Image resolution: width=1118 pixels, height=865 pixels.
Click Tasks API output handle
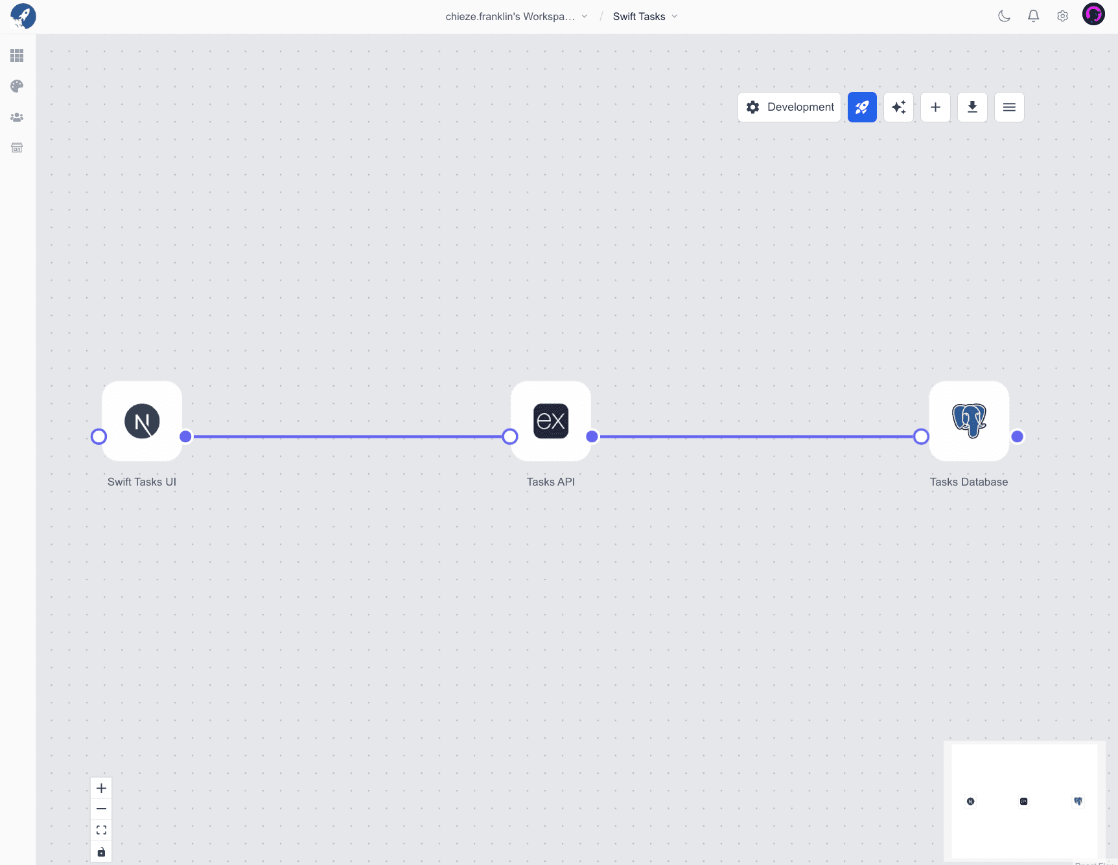coord(592,436)
